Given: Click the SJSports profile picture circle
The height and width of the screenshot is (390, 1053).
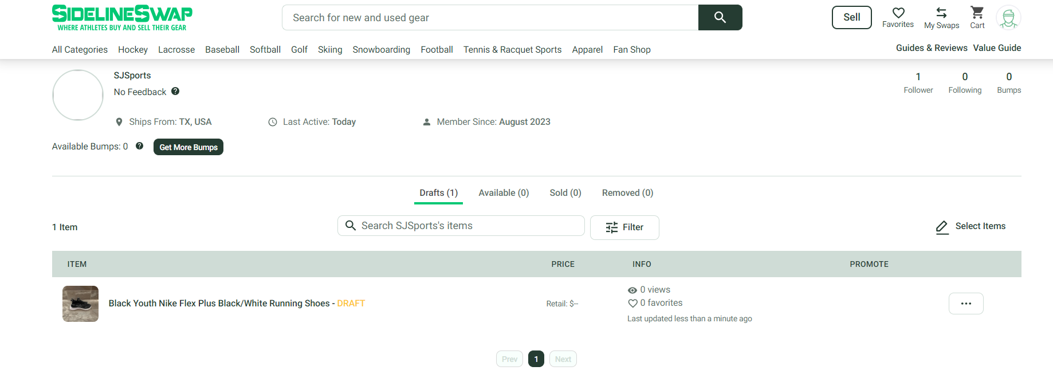Looking at the screenshot, I should pos(78,95).
